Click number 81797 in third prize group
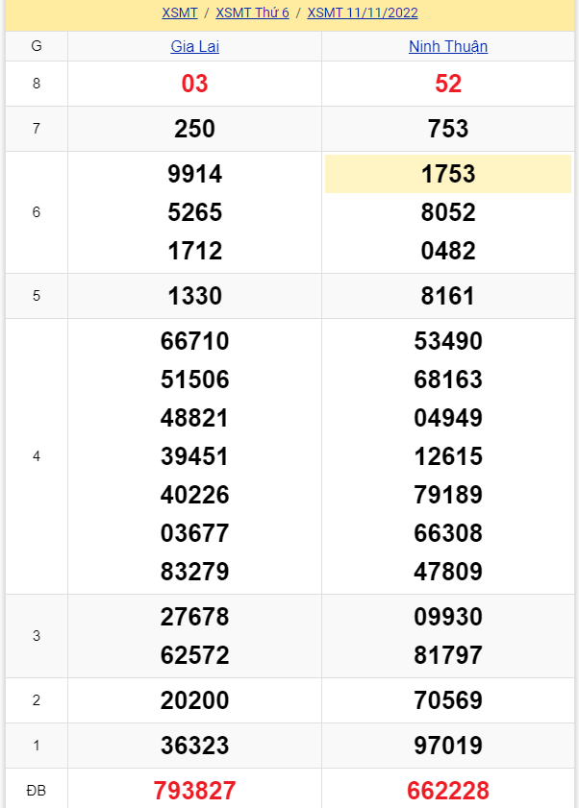579x808 pixels. point(448,655)
